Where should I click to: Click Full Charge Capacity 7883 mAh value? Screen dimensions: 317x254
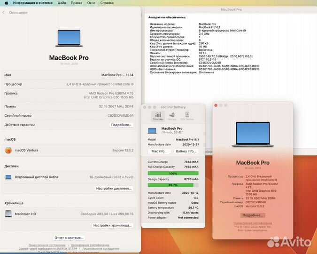click(191, 167)
